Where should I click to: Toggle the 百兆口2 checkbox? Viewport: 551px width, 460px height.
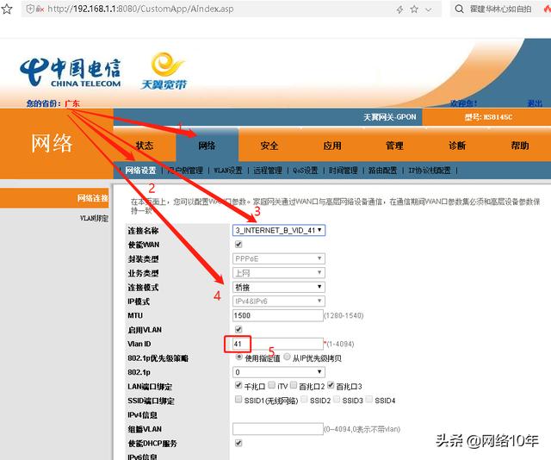294,385
